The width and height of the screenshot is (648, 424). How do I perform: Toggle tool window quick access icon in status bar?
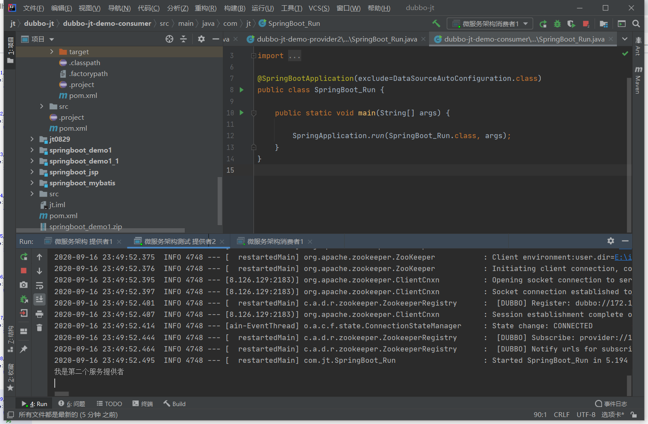click(x=11, y=414)
